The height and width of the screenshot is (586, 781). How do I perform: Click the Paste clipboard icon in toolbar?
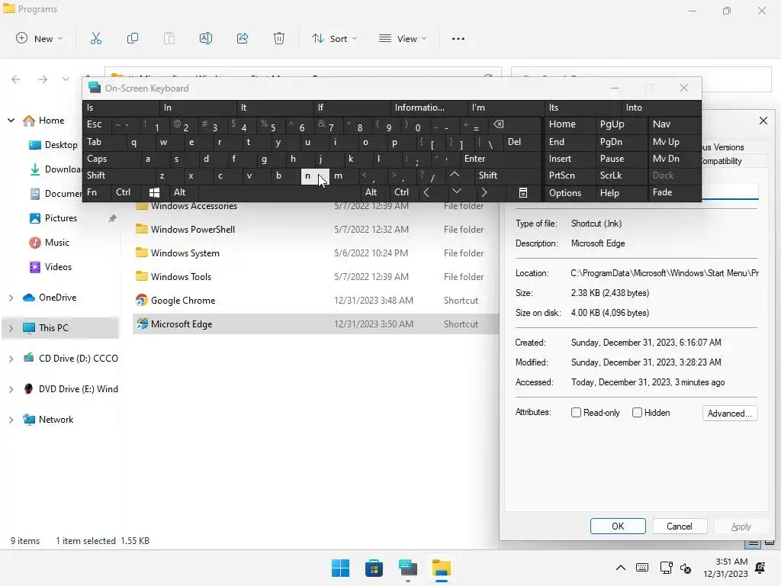169,38
